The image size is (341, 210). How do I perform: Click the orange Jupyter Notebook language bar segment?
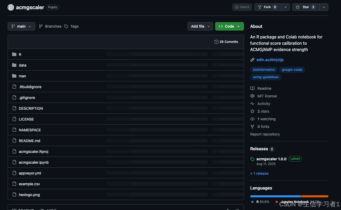[315, 196]
